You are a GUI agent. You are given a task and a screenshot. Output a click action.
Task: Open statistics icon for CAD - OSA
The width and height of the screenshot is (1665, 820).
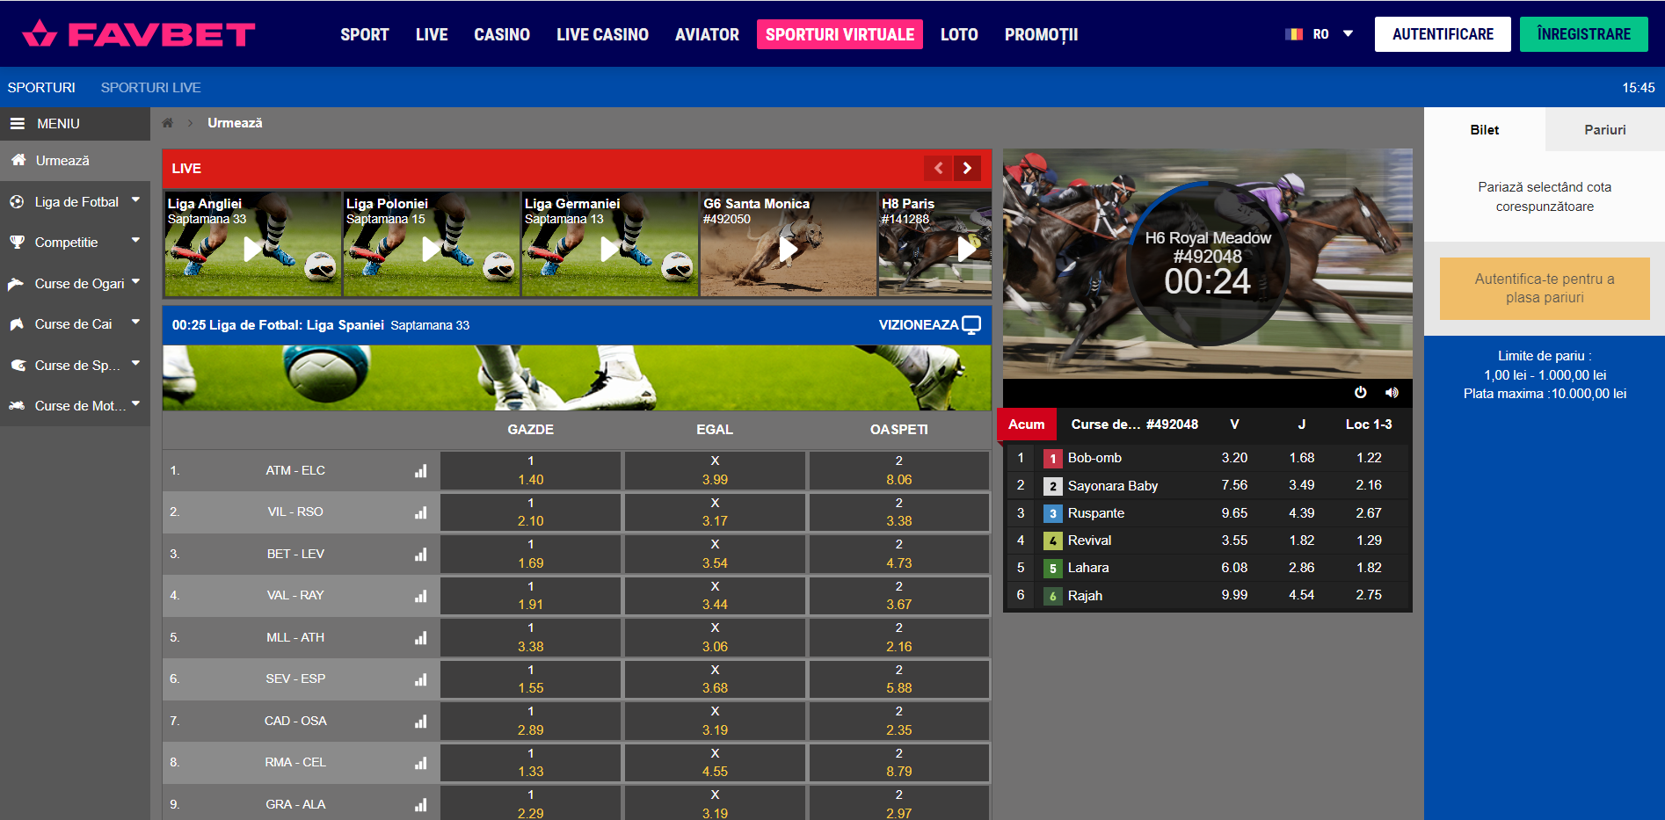point(421,722)
